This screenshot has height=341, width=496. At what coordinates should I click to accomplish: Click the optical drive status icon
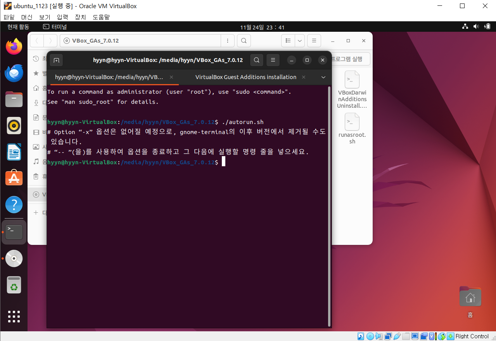point(370,336)
